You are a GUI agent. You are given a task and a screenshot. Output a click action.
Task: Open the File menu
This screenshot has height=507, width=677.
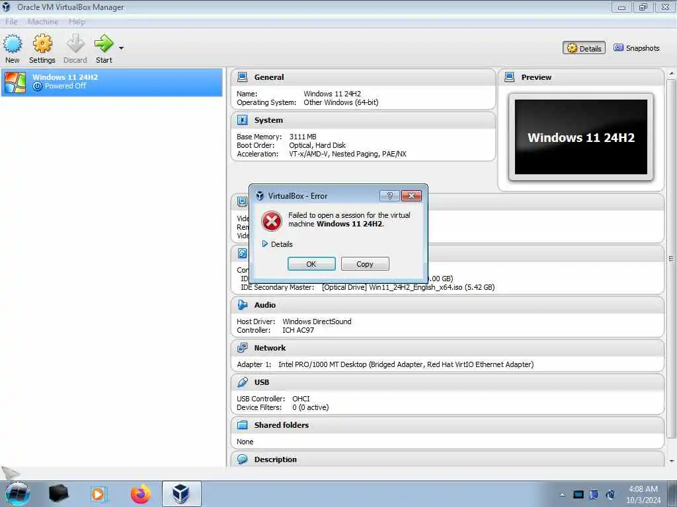[x=12, y=22]
